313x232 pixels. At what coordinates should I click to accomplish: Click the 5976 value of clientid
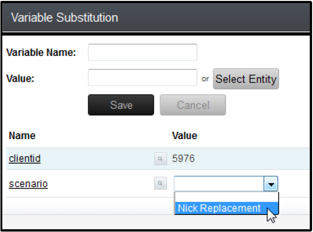coord(183,159)
